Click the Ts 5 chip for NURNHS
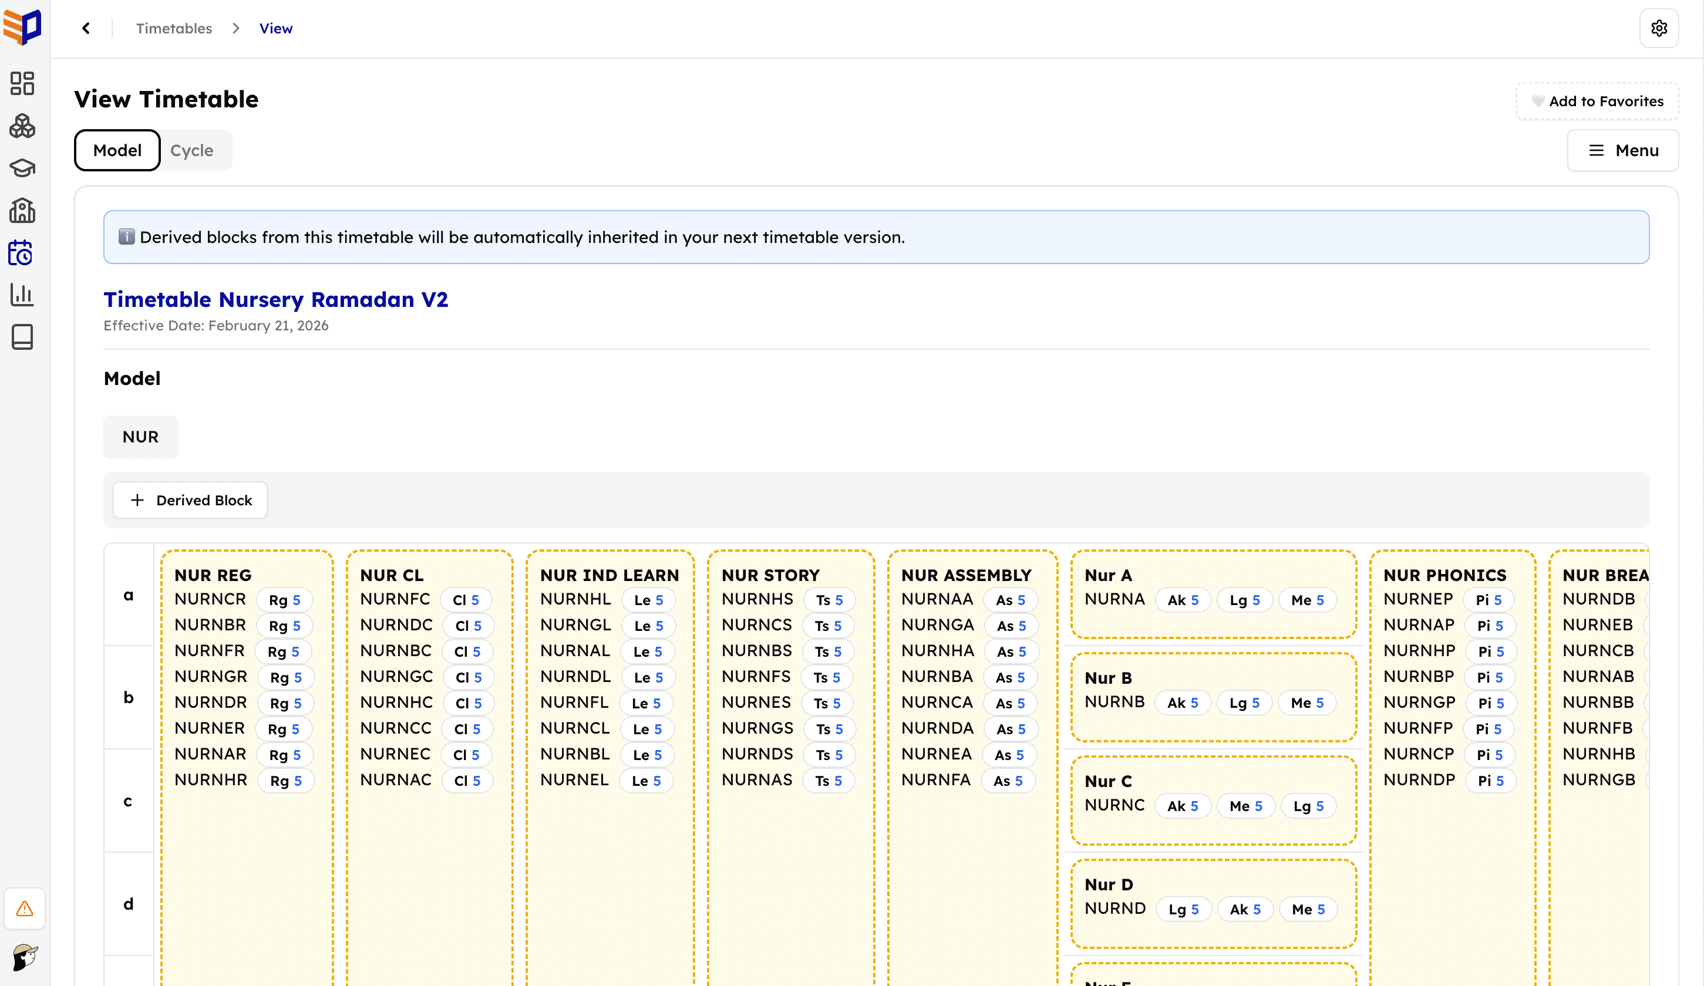 (x=829, y=600)
